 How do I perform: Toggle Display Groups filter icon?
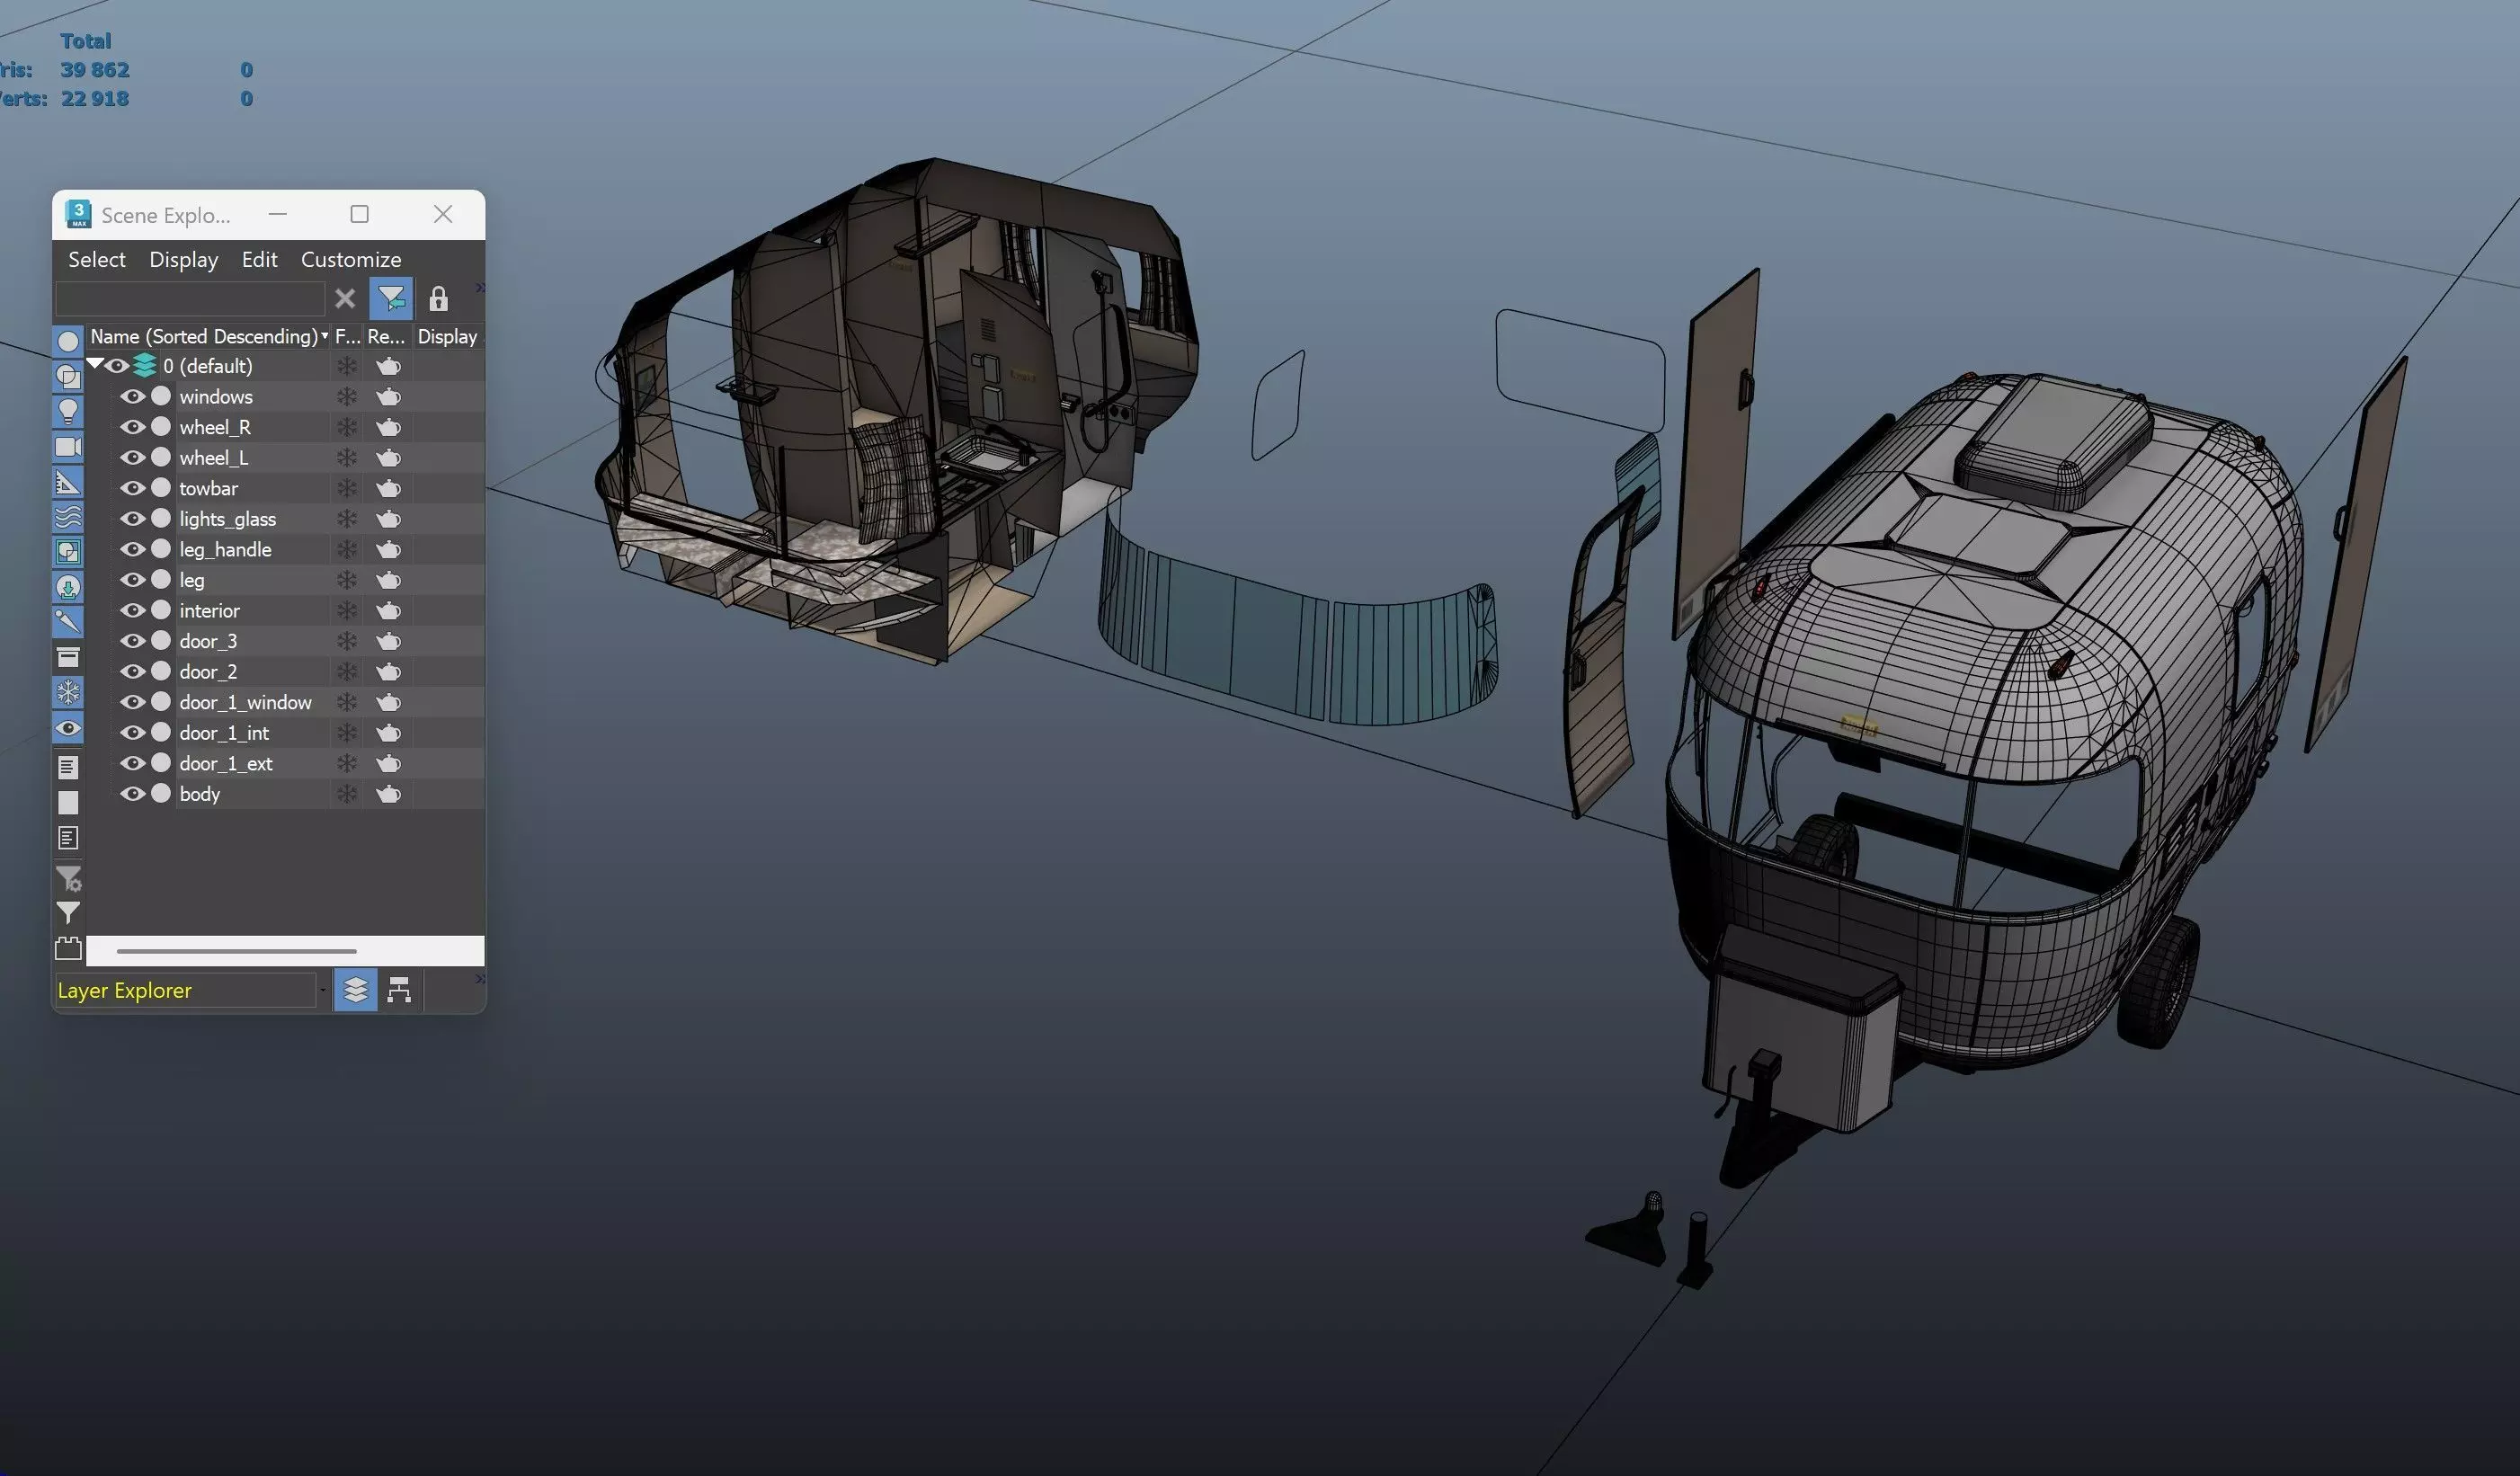pyautogui.click(x=68, y=552)
